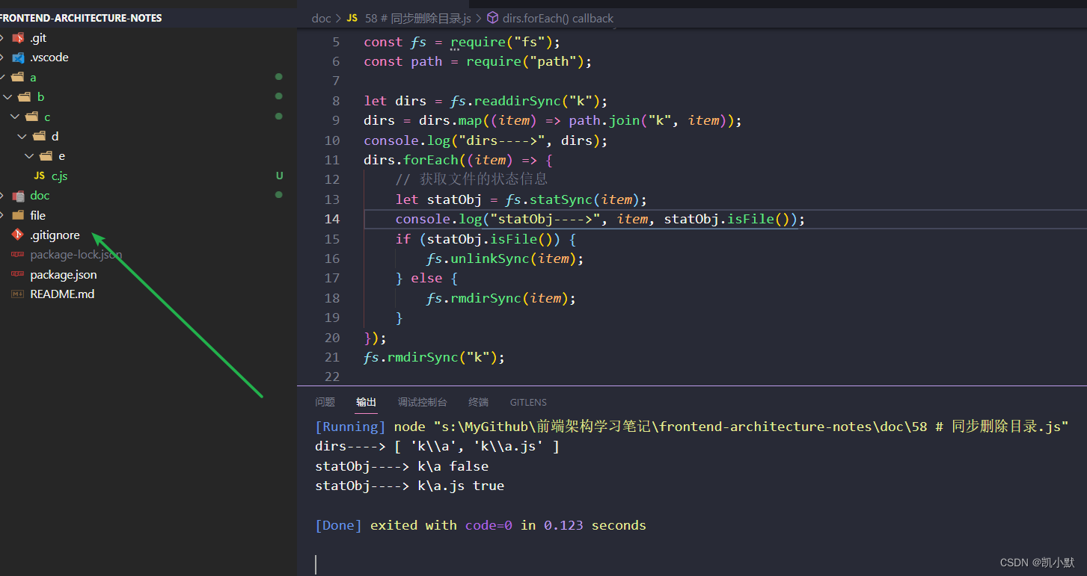Screen dimensions: 1087x576
Task: Click the let statObj = fs.statSync line
Action: [x=521, y=199]
